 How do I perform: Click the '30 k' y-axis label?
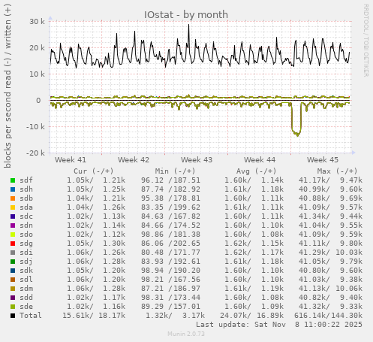pos(37,22)
